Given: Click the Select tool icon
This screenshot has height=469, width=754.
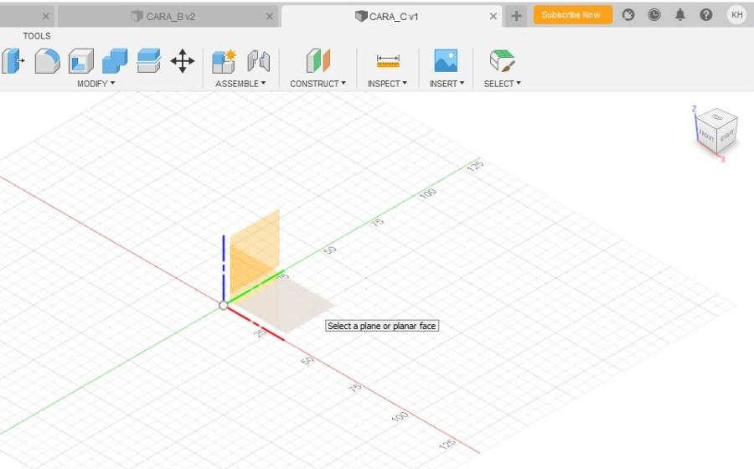Looking at the screenshot, I should [x=502, y=61].
